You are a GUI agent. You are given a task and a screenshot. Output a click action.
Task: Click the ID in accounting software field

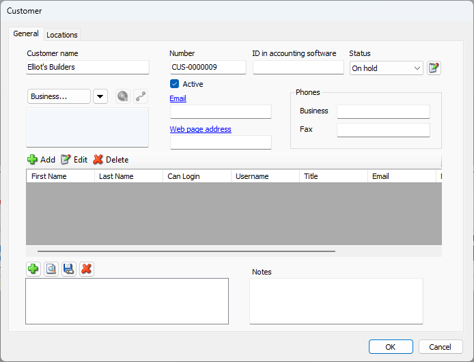298,67
